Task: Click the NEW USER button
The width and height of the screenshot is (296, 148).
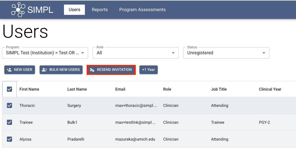Action: click(20, 70)
